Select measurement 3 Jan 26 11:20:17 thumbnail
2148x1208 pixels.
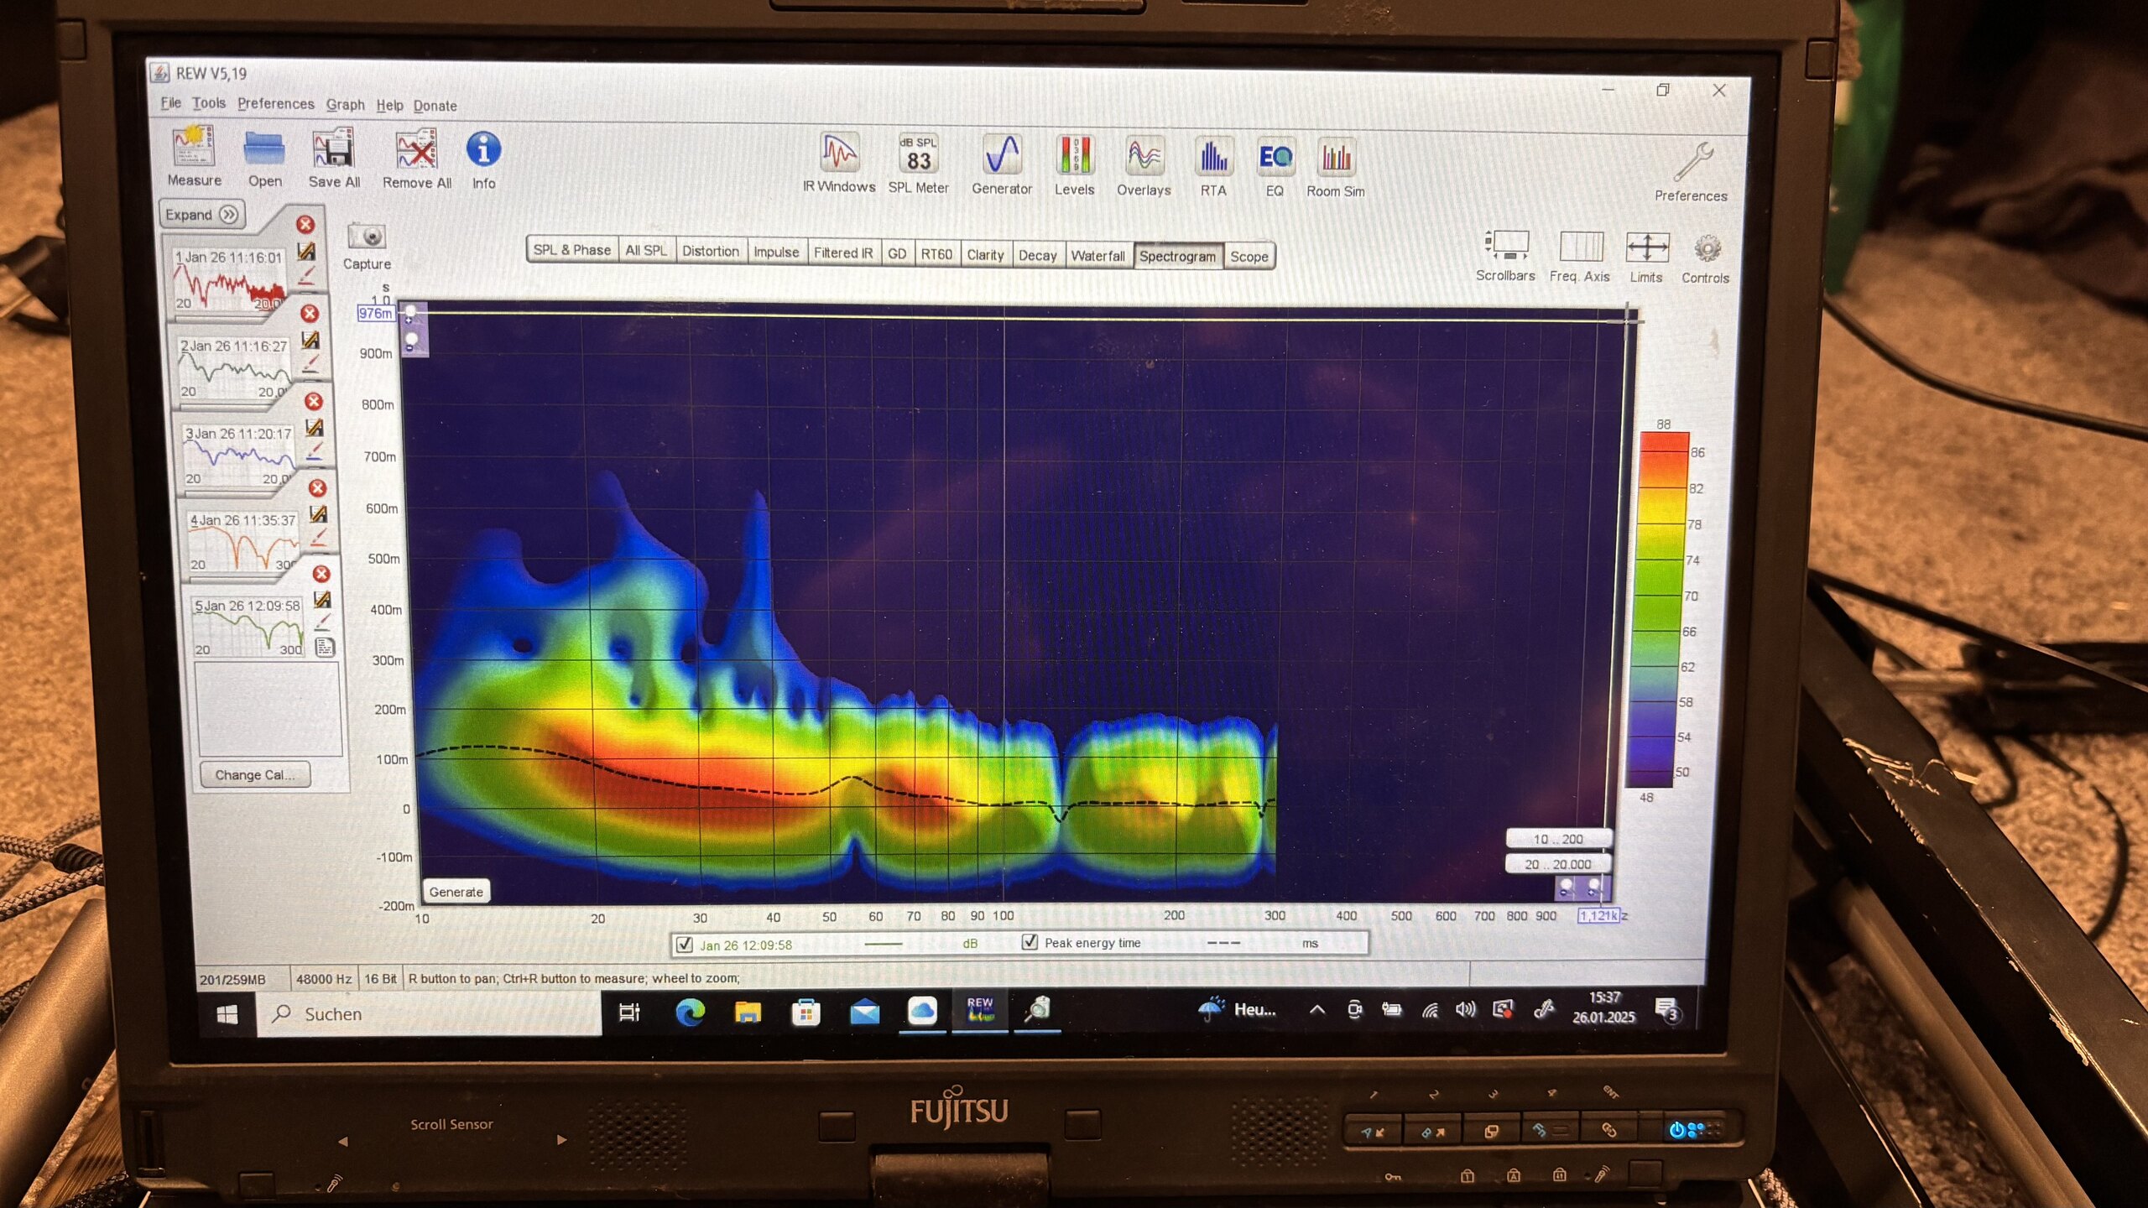[238, 455]
